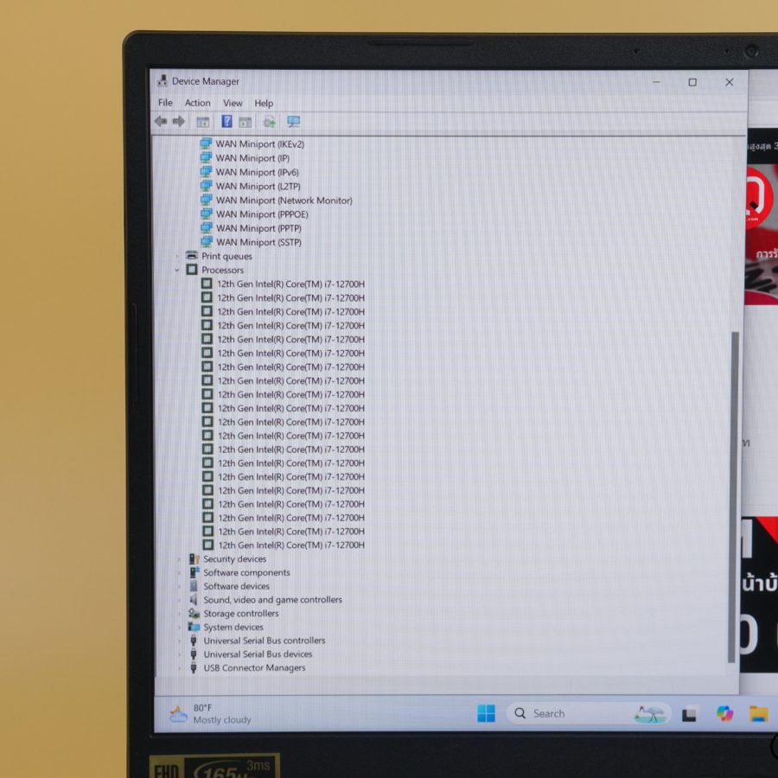Click the Back arrow in Device Manager toolbar
The height and width of the screenshot is (778, 778).
(161, 122)
